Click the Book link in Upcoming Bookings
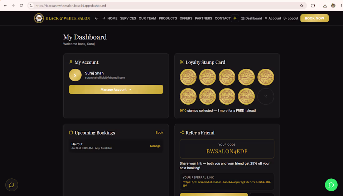343x196 pixels. coord(159,133)
